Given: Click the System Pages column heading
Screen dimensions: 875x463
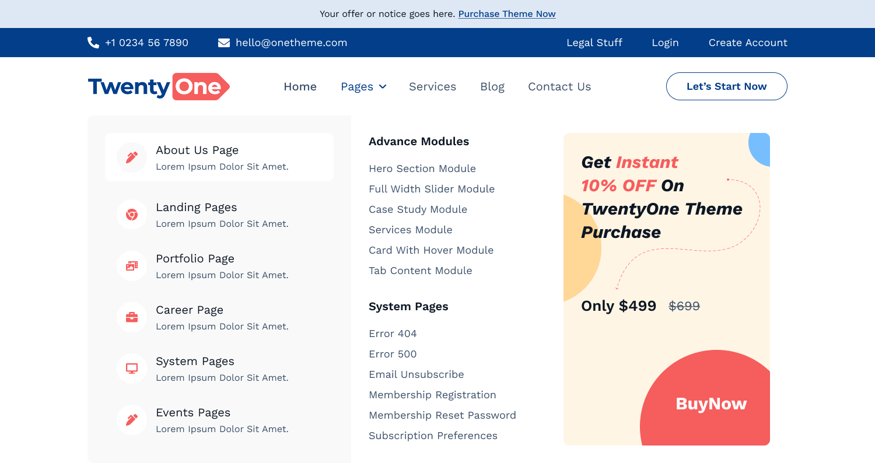Looking at the screenshot, I should pyautogui.click(x=408, y=307).
